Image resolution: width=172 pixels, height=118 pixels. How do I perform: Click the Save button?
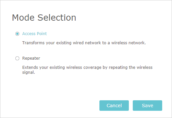click(147, 106)
